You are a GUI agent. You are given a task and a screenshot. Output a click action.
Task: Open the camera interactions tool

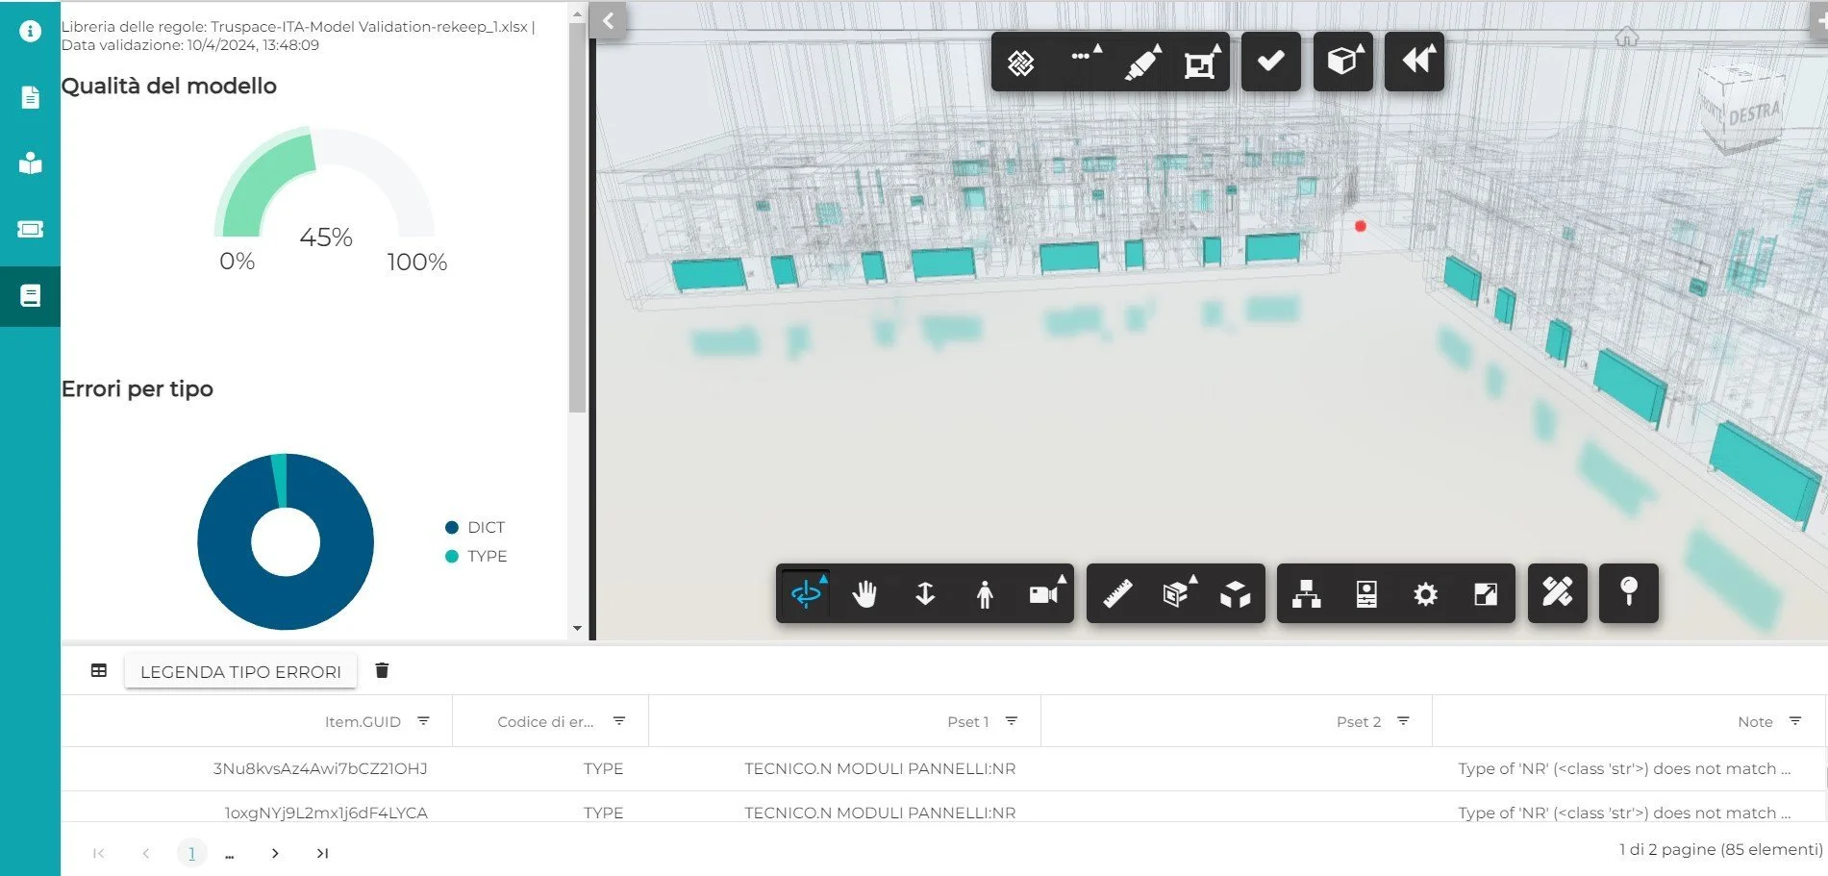coord(1045,593)
